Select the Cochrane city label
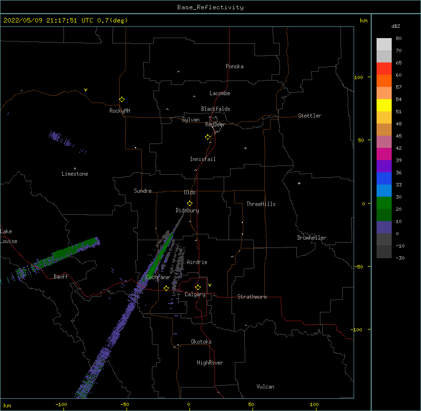Screen dimensions: 421x411 point(157,277)
